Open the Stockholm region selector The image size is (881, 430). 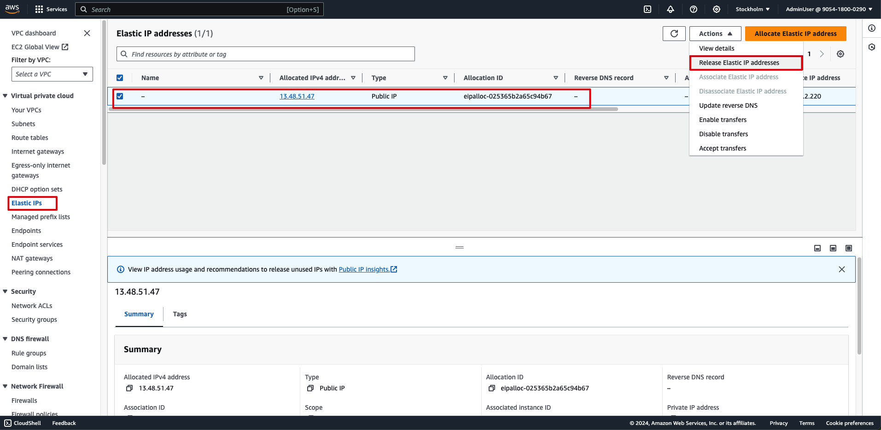[x=753, y=9]
